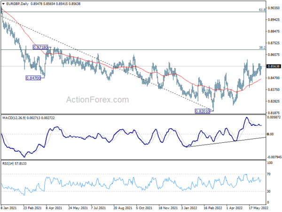
Task: Select the 38.2 Fibonacci level label
Action: tap(262, 48)
